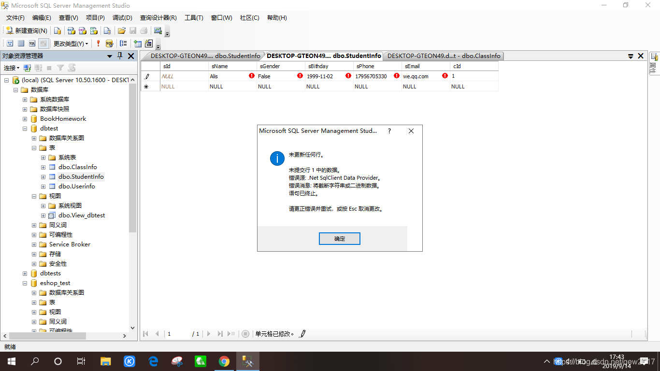
Task: Open the Windows Start menu
Action: (11, 361)
